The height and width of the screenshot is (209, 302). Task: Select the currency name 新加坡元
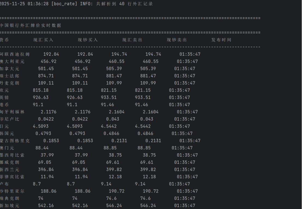tap(10, 205)
